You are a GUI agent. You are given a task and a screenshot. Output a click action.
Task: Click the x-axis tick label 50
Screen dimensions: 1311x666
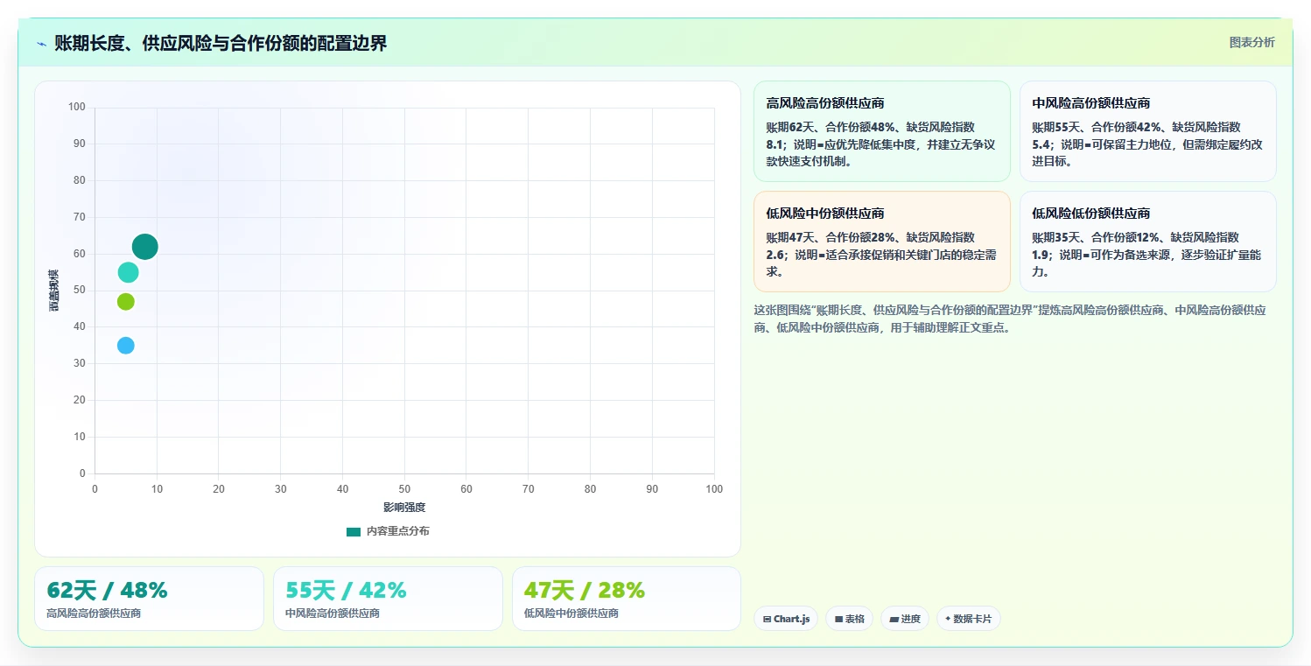point(404,489)
